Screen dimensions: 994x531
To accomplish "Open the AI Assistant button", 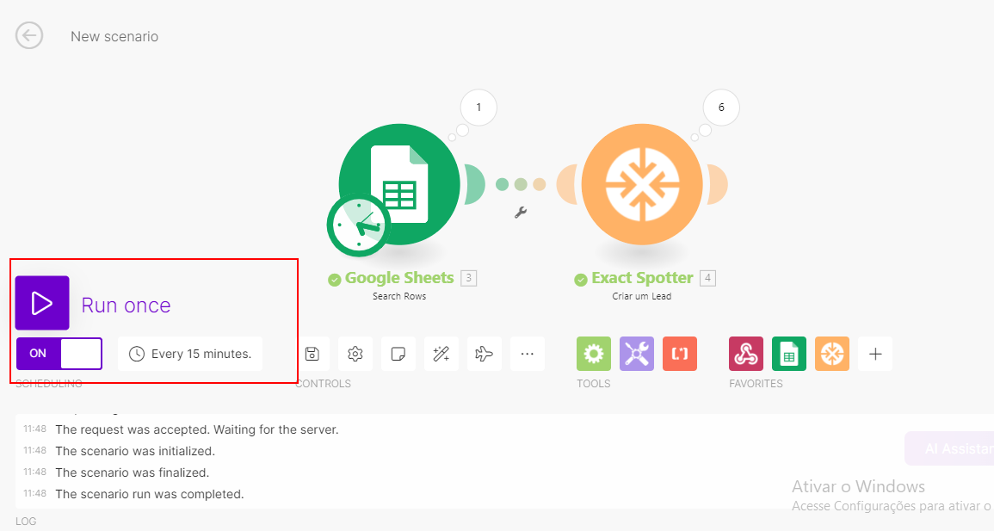I will pyautogui.click(x=949, y=448).
